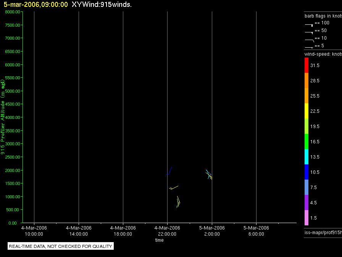342x257 pixels.
Task: Click the 10-knot barb flag legend icon
Action: click(x=309, y=40)
